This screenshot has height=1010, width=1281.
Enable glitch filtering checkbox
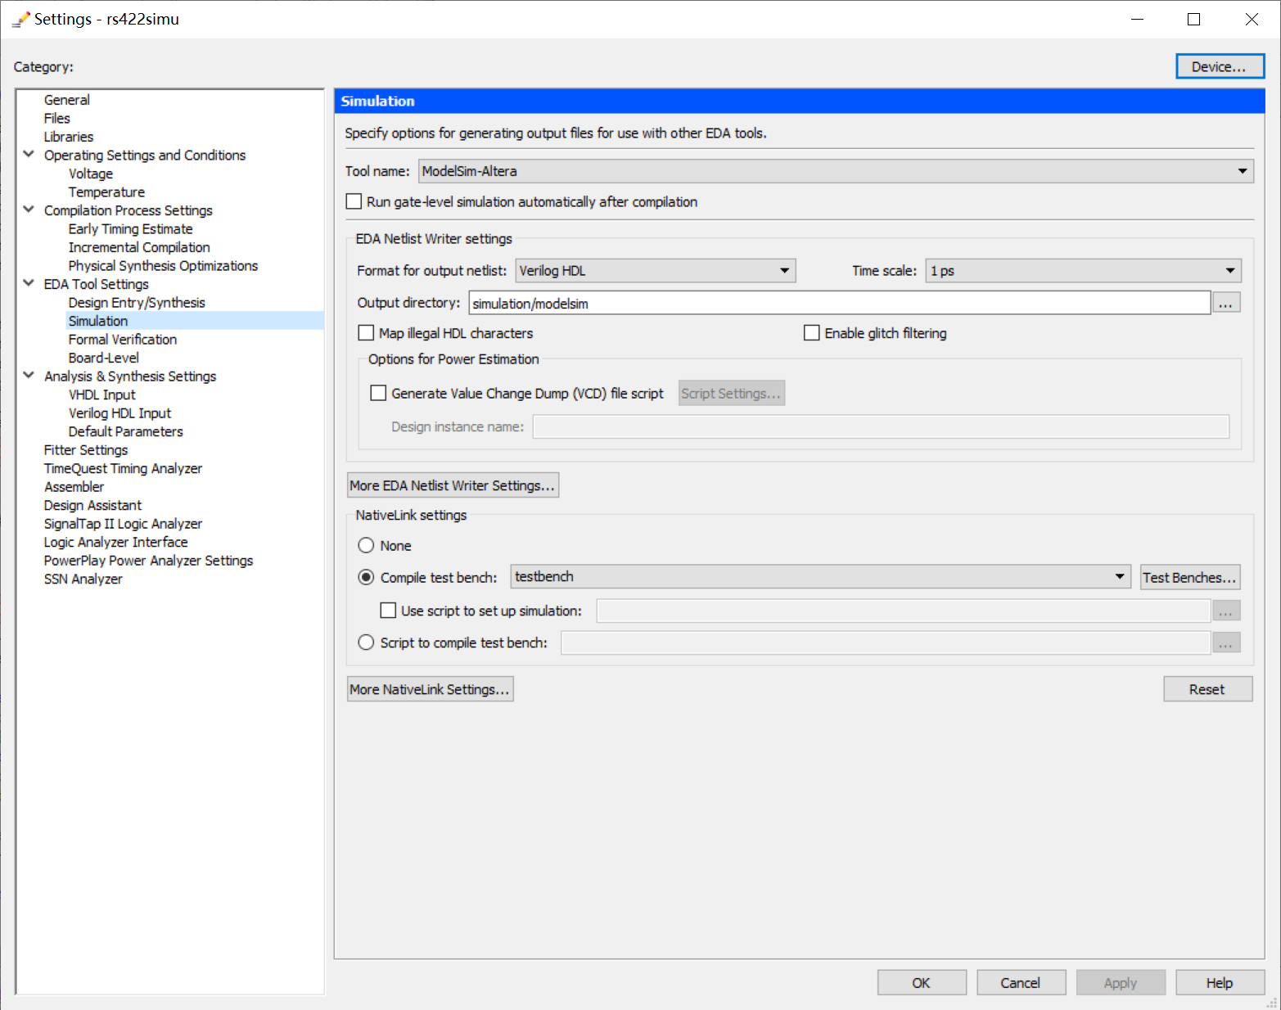click(811, 333)
